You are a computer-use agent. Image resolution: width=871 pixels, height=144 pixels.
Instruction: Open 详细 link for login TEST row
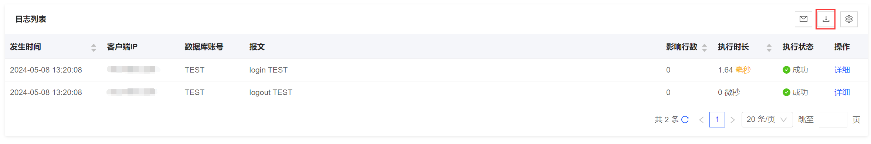pyautogui.click(x=842, y=70)
